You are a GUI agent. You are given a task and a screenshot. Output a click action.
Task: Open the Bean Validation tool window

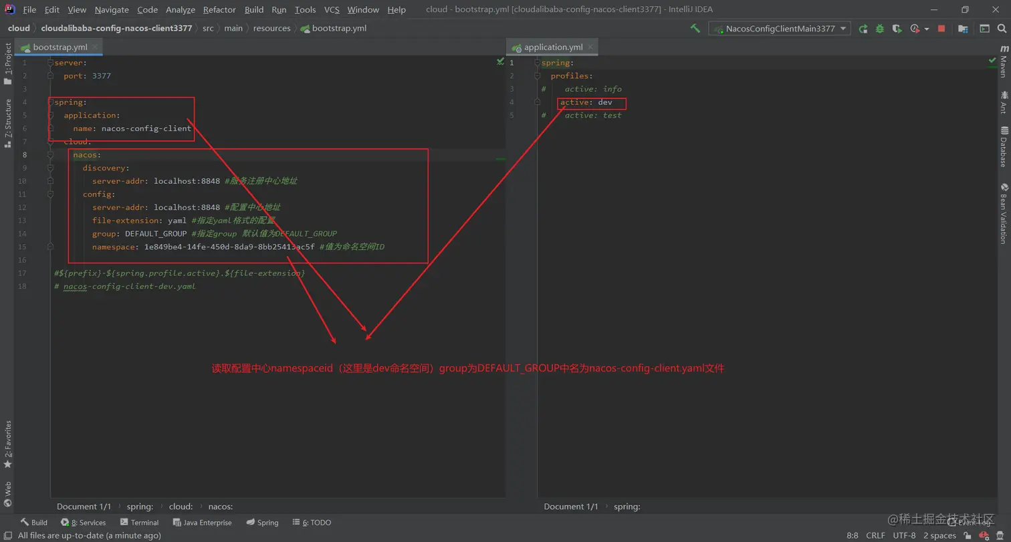point(1004,214)
